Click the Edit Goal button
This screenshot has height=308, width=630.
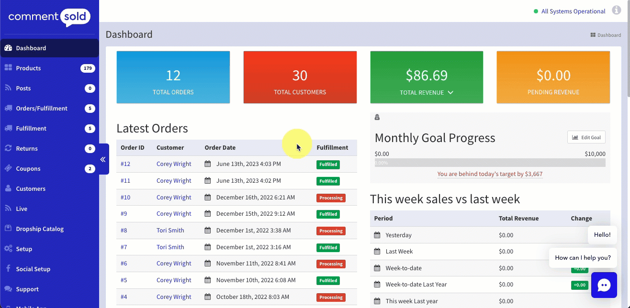586,137
